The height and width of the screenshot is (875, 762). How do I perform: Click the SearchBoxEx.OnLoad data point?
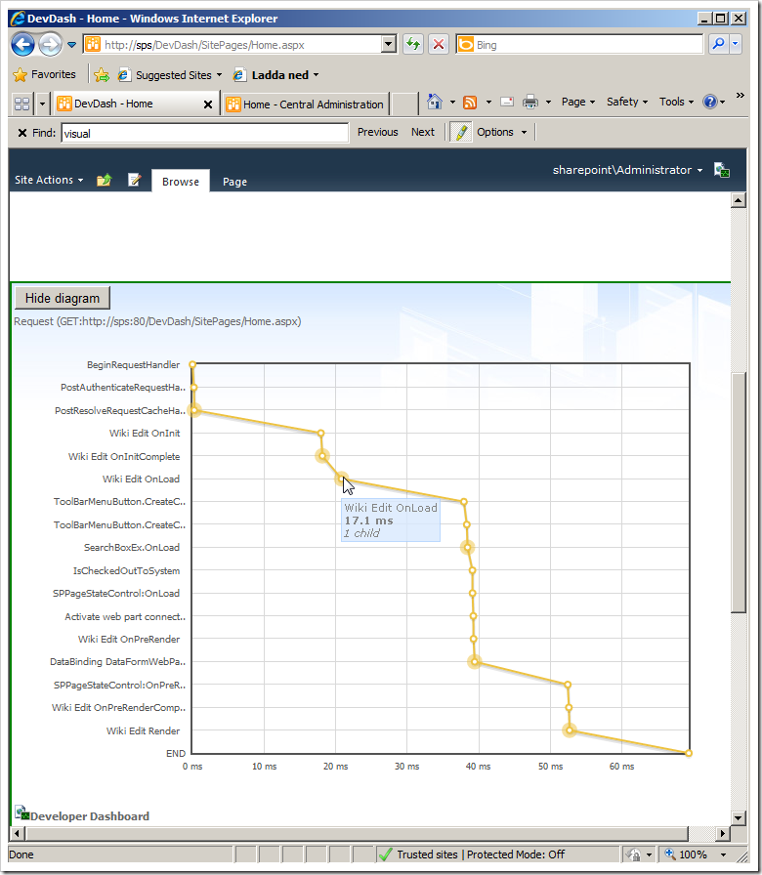point(467,548)
